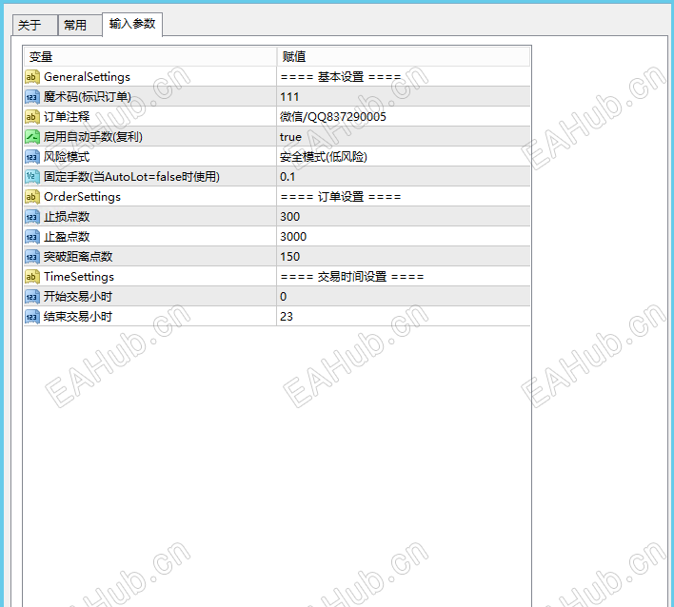
Task: Select the 风险模式 variable name
Action: point(67,157)
